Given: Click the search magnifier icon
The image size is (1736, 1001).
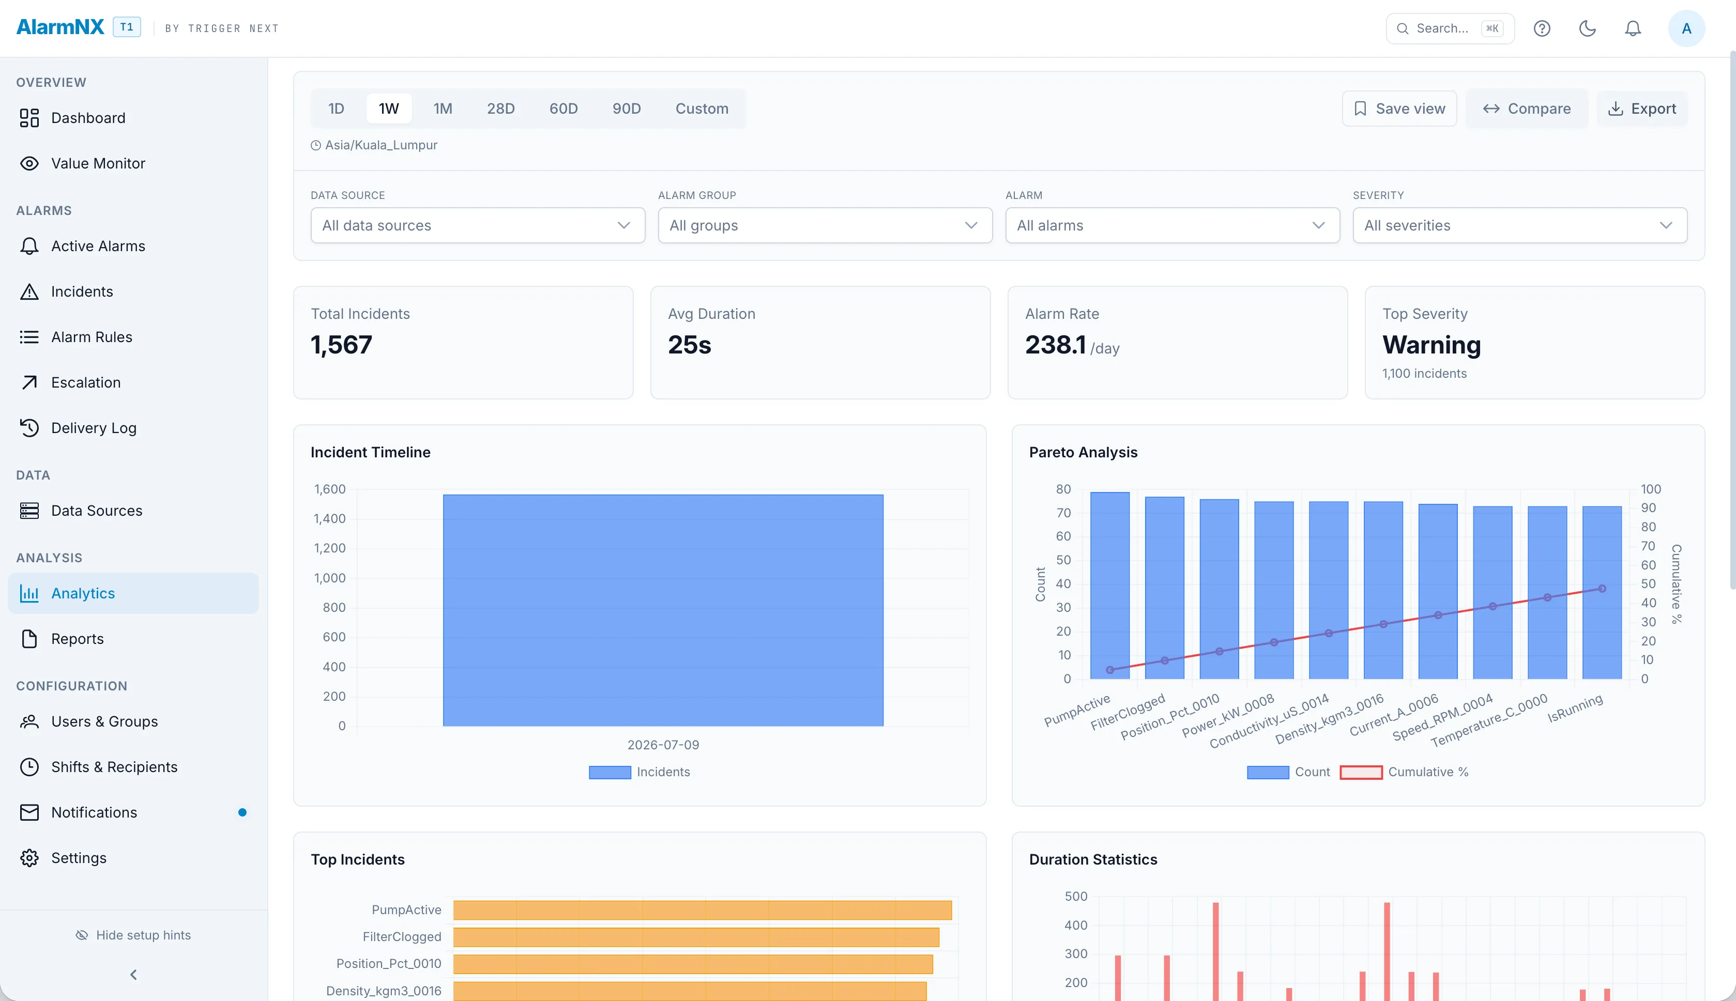Looking at the screenshot, I should point(1402,28).
